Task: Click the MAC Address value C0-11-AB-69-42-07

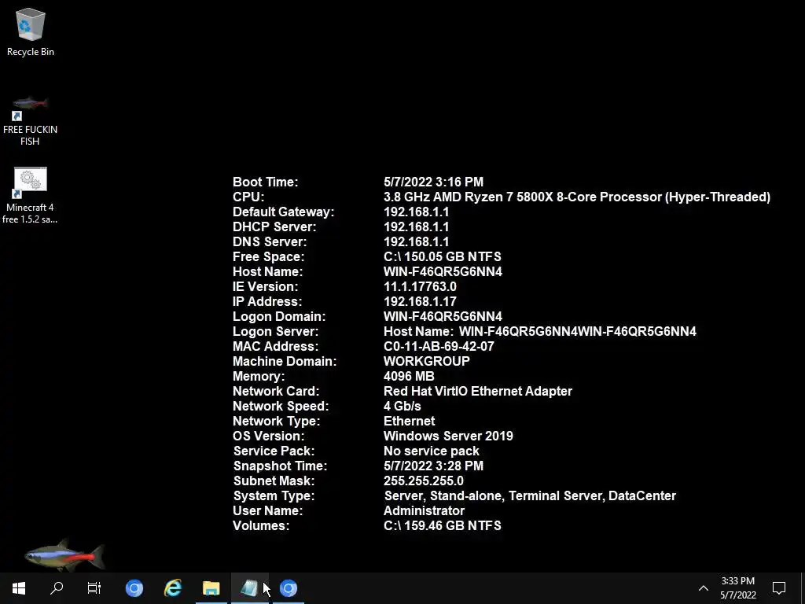Action: click(439, 346)
